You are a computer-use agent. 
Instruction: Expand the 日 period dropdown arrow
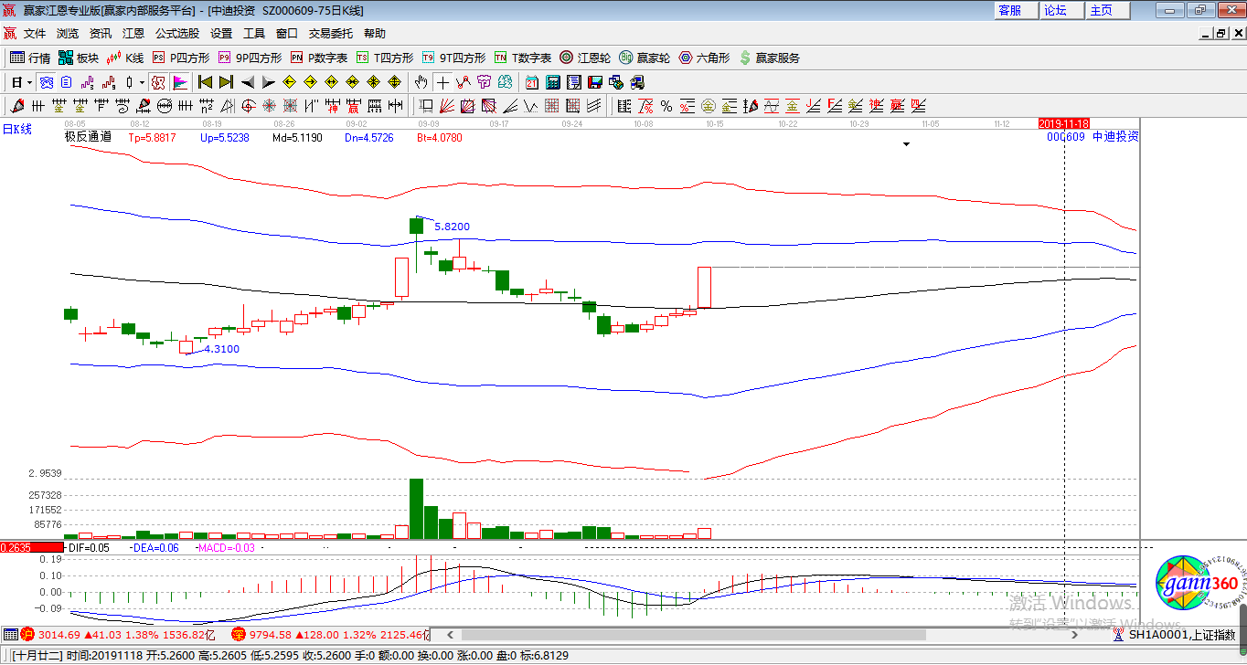tap(29, 82)
